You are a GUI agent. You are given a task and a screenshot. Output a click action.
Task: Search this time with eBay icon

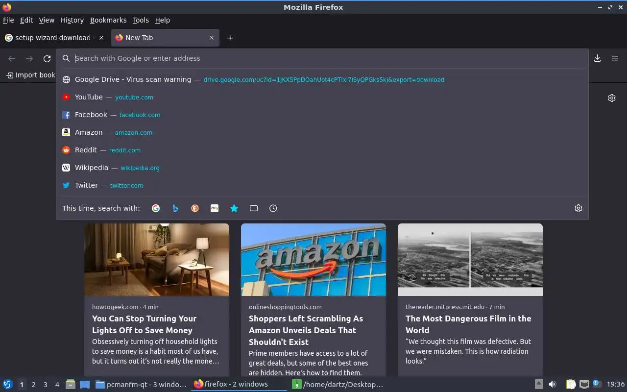[x=215, y=208]
